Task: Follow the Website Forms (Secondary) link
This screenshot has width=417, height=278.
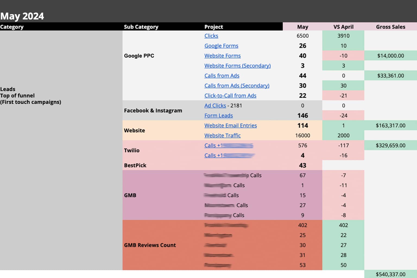Action: tap(237, 66)
